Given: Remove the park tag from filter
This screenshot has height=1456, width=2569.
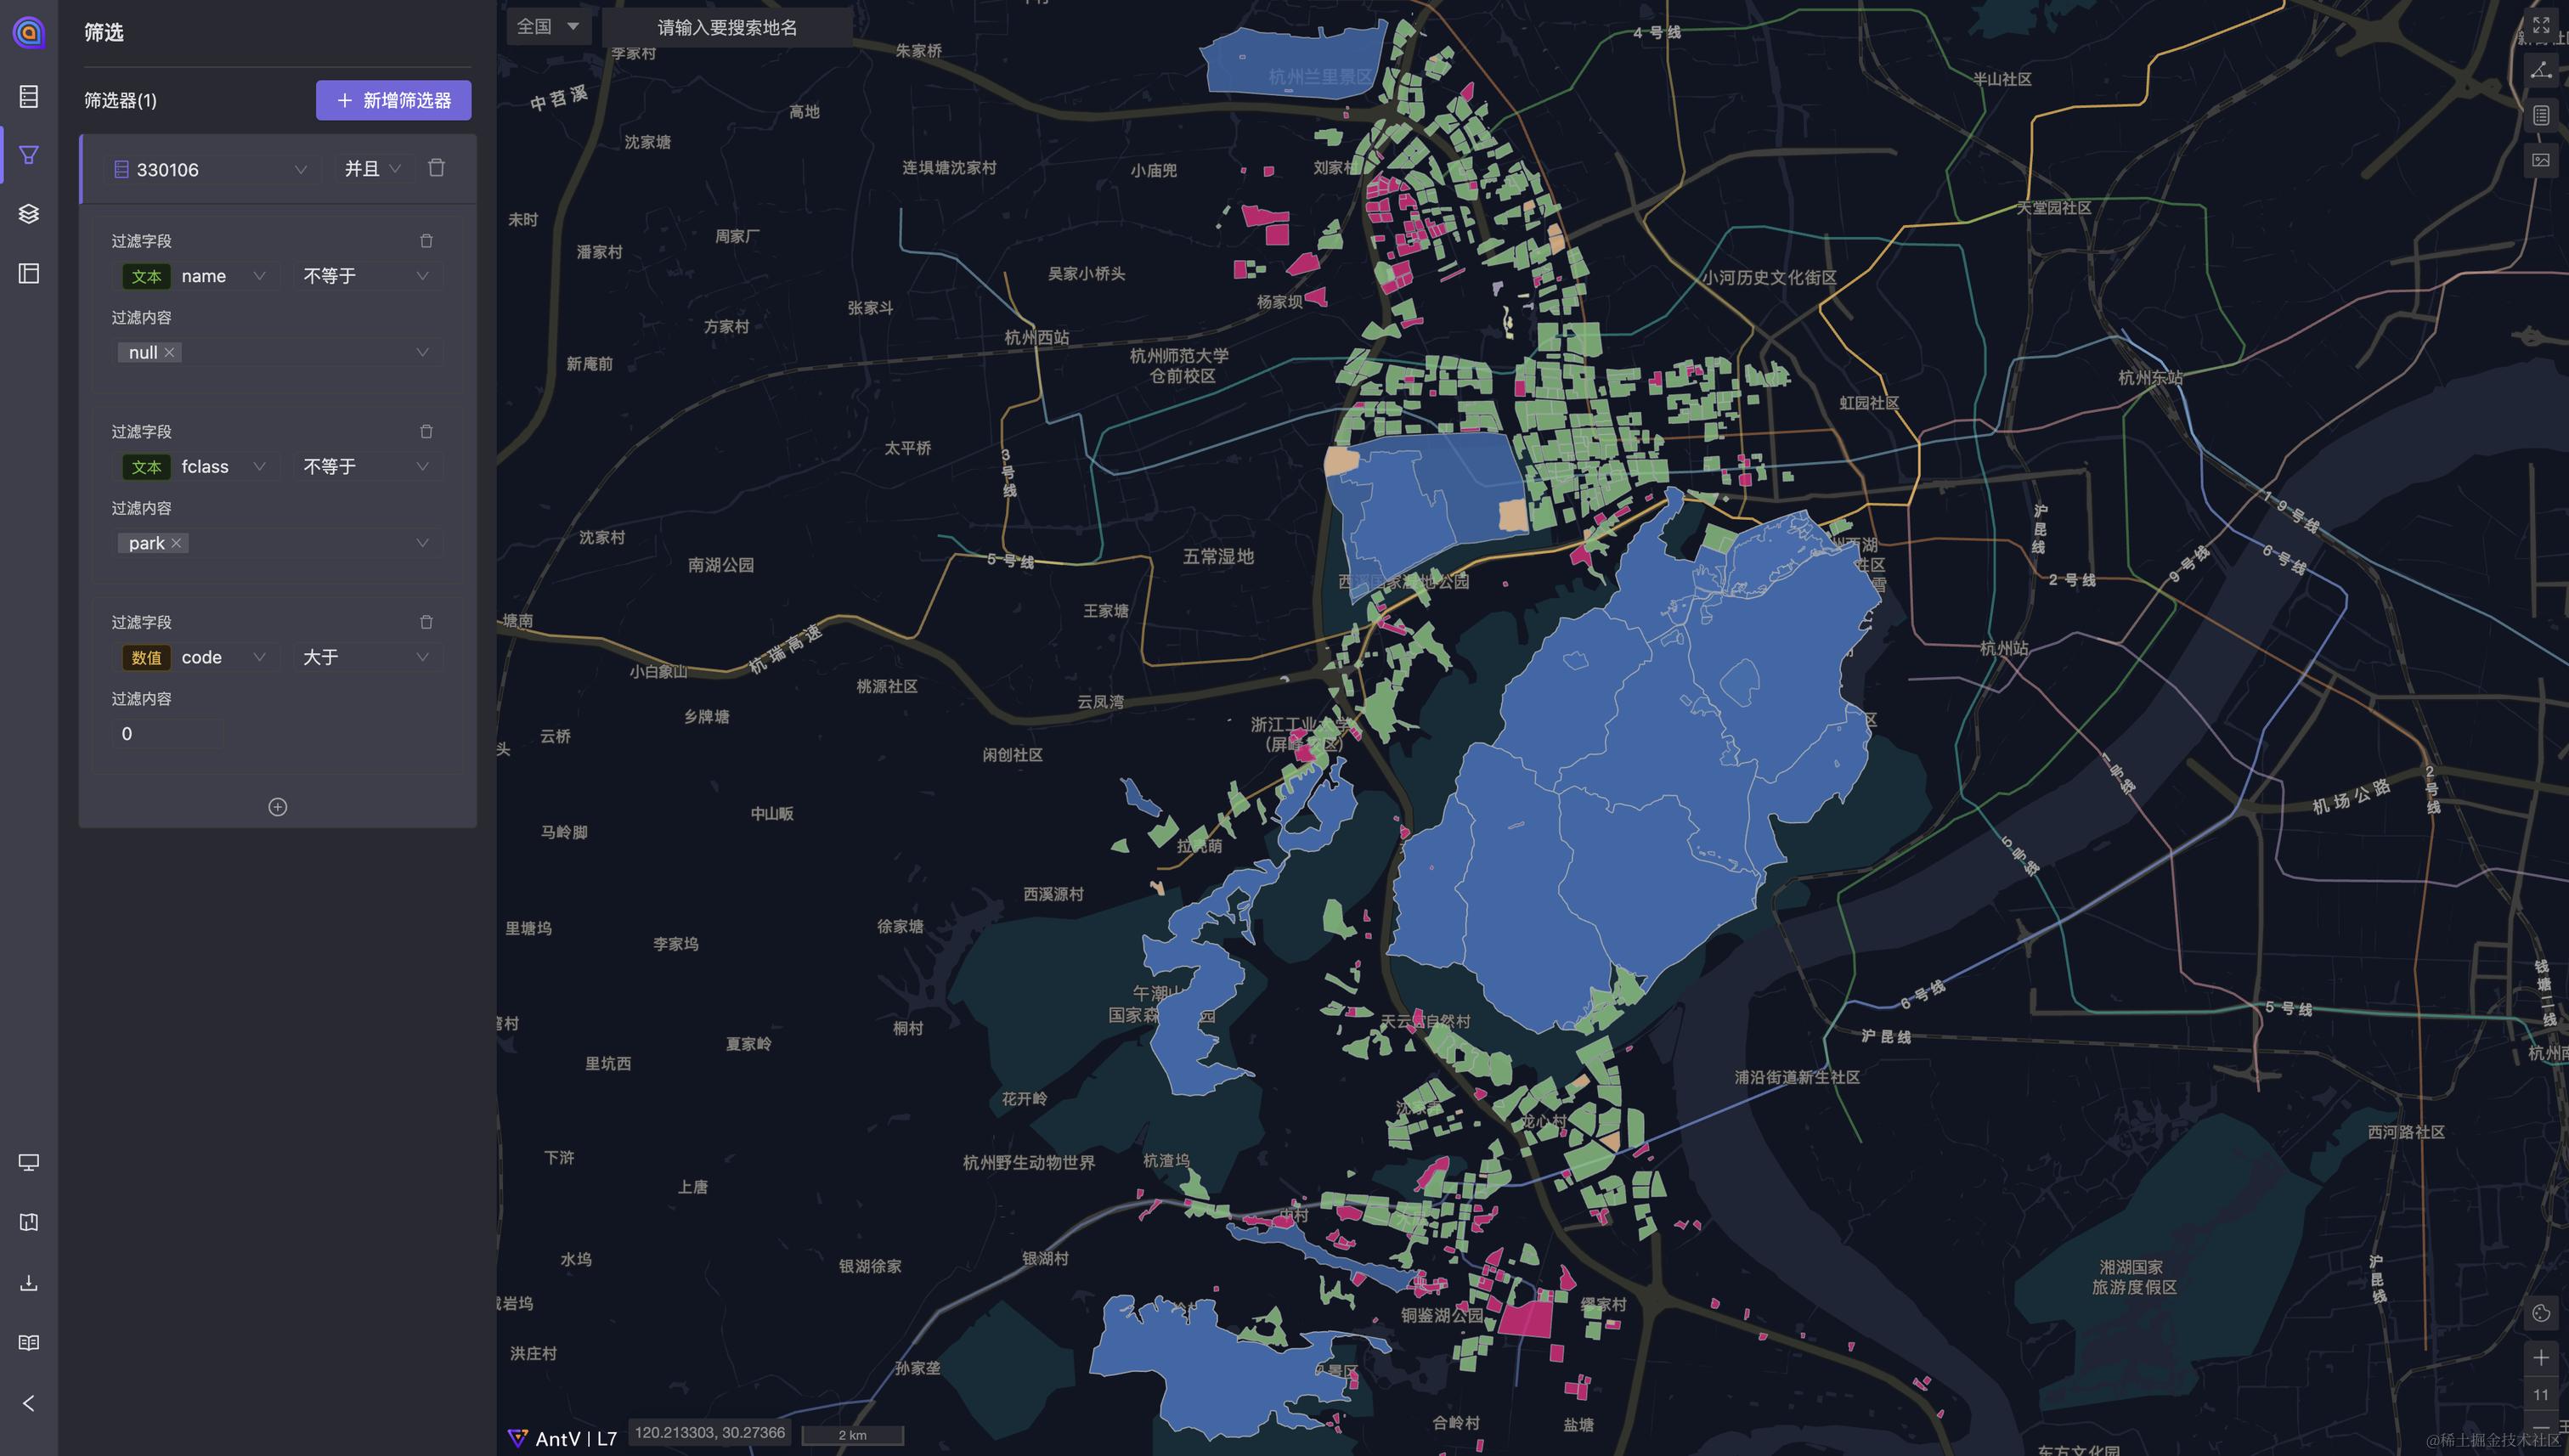Looking at the screenshot, I should click(x=177, y=543).
